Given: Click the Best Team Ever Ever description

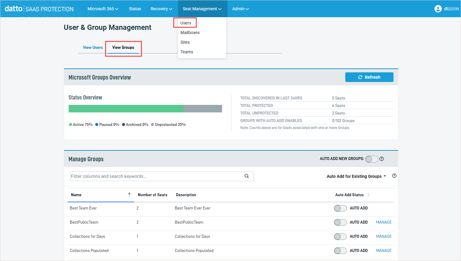Looking at the screenshot, I should coord(193,208).
